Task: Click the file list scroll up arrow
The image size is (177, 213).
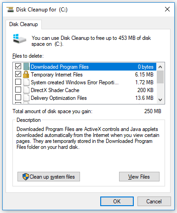Action: point(160,67)
